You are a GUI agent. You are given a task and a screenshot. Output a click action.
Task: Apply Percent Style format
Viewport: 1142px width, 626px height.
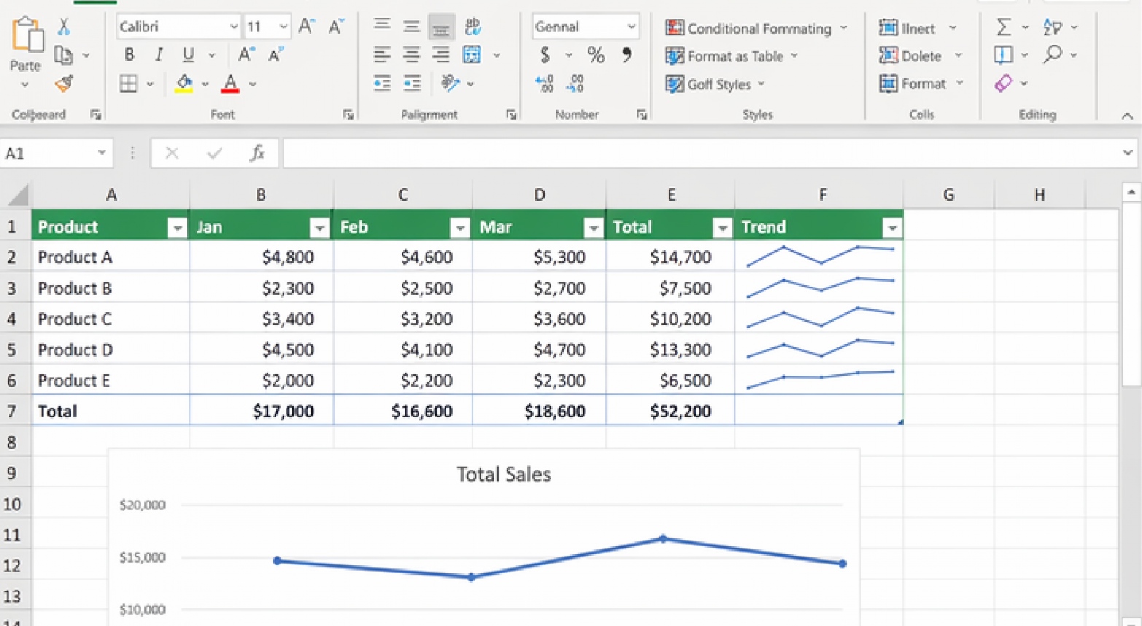596,55
